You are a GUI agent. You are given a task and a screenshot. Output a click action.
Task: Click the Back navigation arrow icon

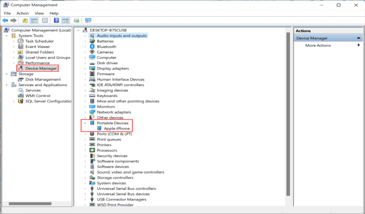5,20
